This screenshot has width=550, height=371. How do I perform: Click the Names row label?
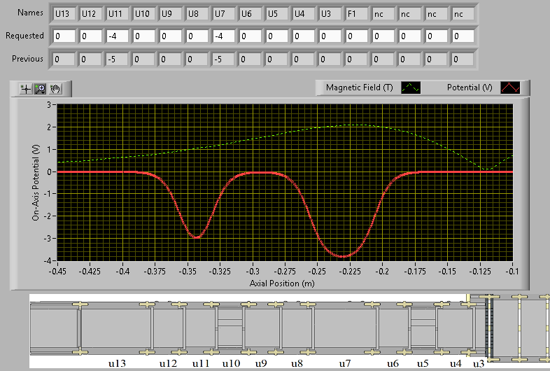31,13
